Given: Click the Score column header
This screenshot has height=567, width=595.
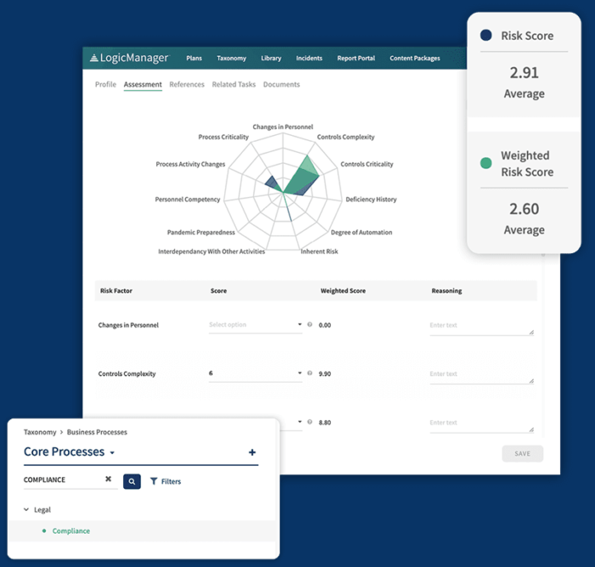Looking at the screenshot, I should pyautogui.click(x=218, y=291).
